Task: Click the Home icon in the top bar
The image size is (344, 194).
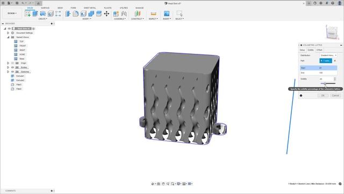Action: (38, 3)
